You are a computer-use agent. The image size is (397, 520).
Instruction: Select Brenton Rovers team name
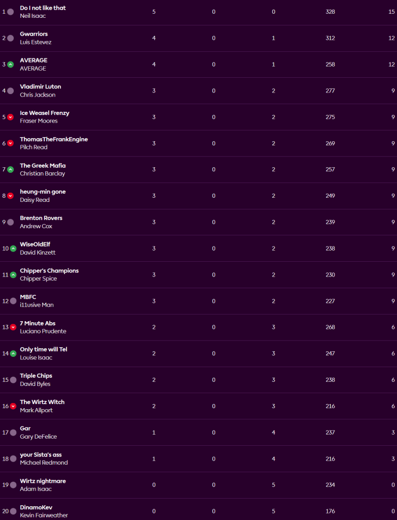(41, 218)
